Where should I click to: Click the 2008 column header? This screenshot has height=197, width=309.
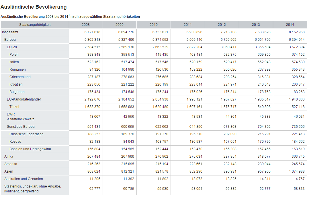pos(85,25)
